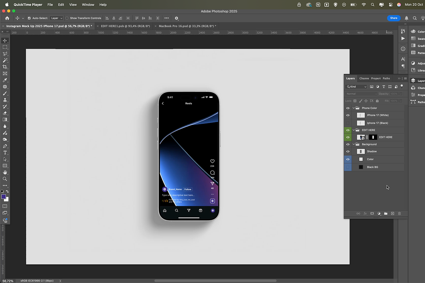This screenshot has height=283, width=425.
Task: Open the Layers panel flyout menu
Action: [x=405, y=79]
